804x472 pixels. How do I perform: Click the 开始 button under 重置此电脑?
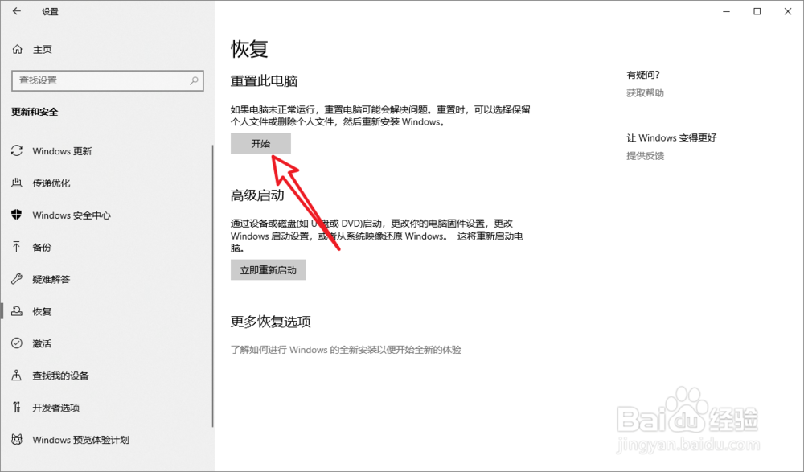click(x=260, y=144)
